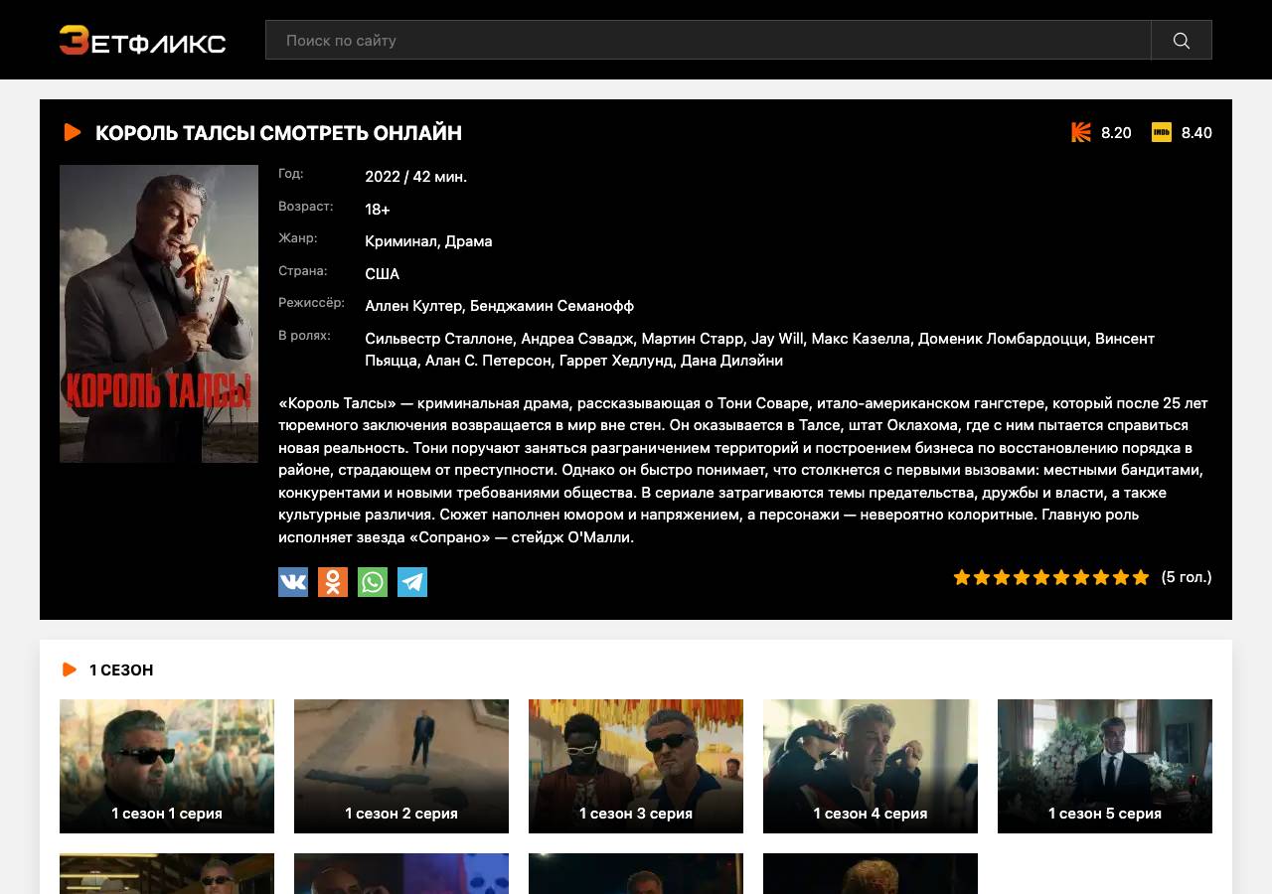Image resolution: width=1272 pixels, height=894 pixels.
Task: Open 1 сезон 4 серия thumbnail
Action: click(871, 766)
